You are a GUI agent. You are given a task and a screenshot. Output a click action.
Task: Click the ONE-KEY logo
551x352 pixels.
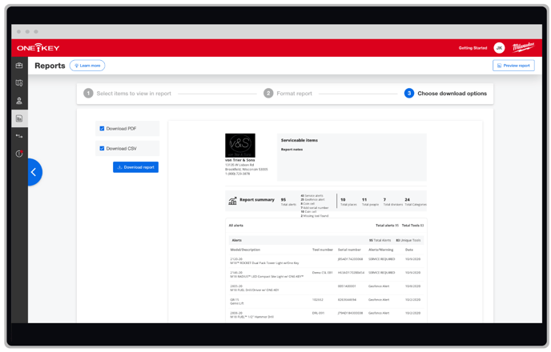[38, 48]
